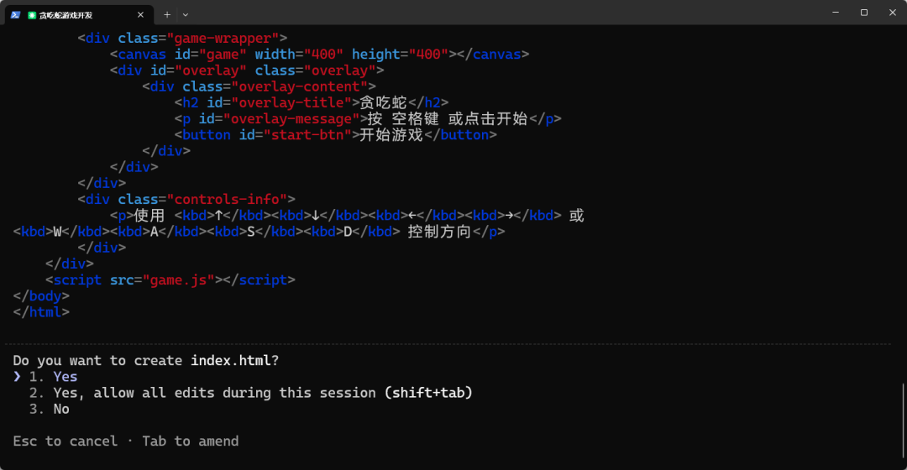
Task: Maximize the terminal window
Action: pos(863,13)
